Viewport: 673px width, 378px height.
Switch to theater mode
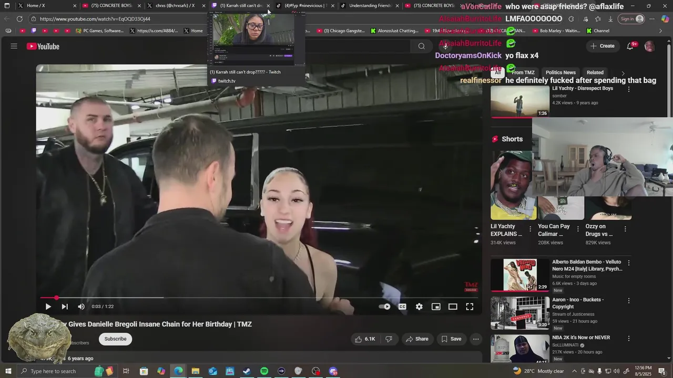click(453, 307)
